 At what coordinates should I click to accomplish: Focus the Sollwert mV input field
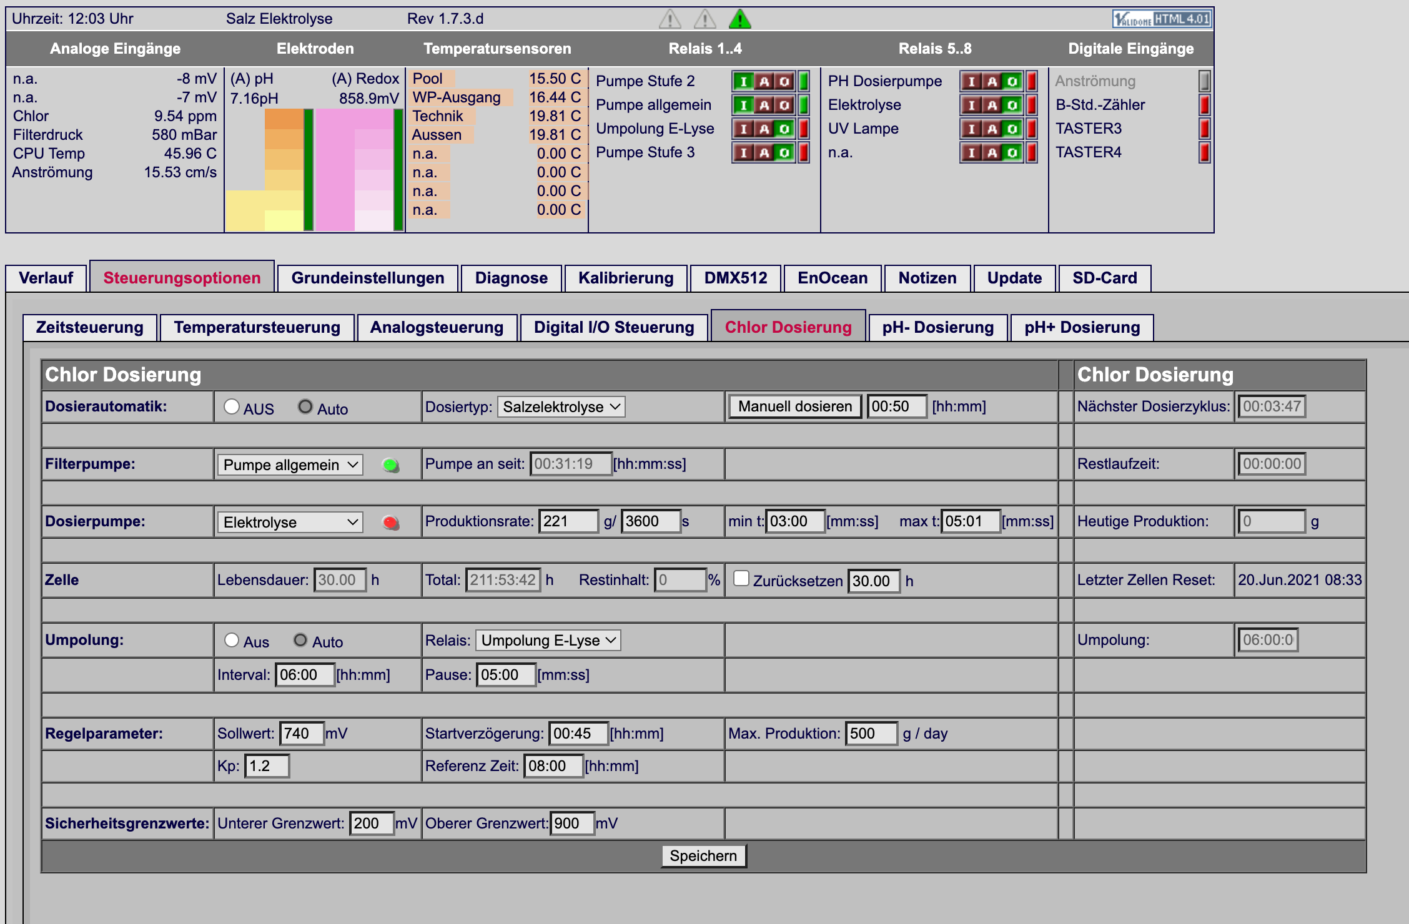302,734
